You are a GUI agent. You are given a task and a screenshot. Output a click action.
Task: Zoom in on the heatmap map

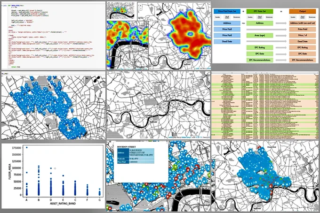point(141,6)
